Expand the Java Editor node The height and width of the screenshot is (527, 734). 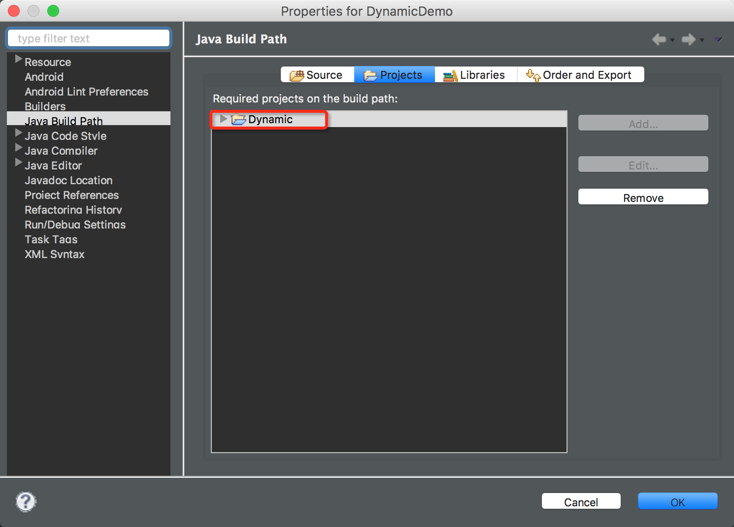(x=19, y=163)
